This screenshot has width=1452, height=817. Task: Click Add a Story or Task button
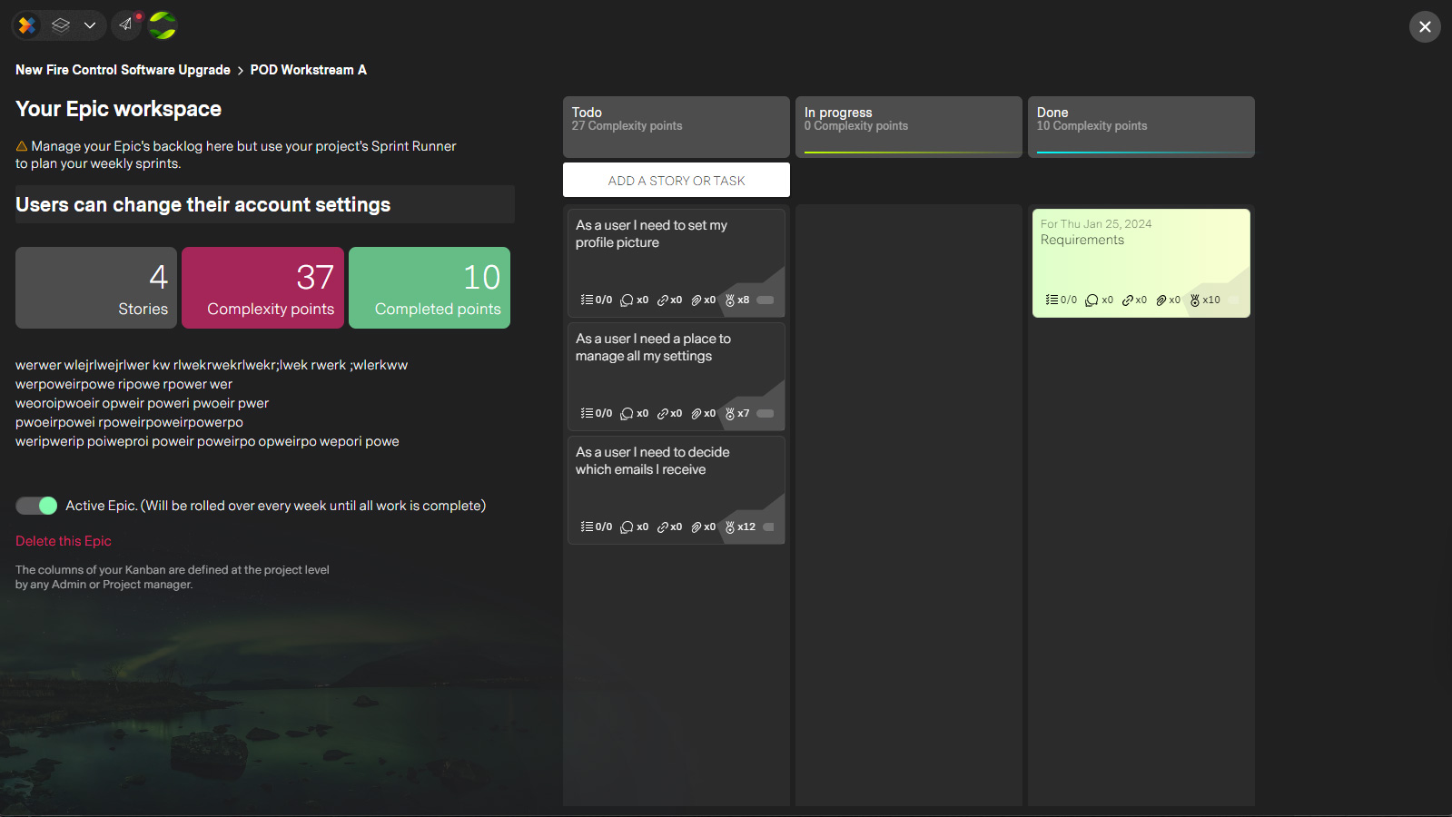coord(676,181)
